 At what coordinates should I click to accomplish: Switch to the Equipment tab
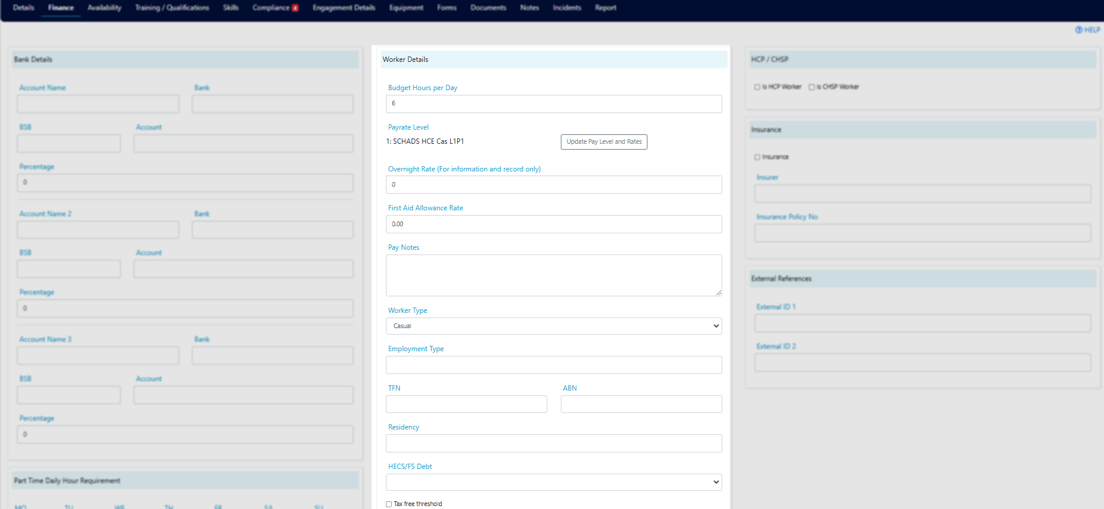[406, 8]
